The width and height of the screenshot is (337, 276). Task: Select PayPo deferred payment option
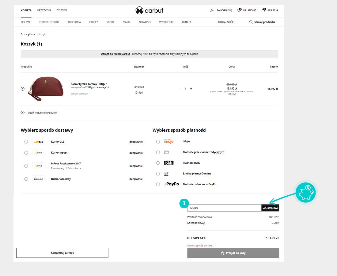pos(158,184)
